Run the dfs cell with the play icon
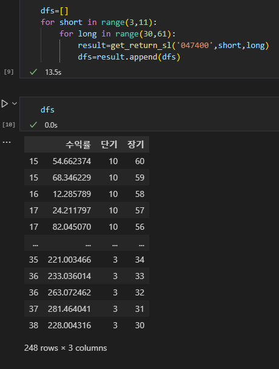The height and width of the screenshot is (369, 279). pyautogui.click(x=4, y=103)
